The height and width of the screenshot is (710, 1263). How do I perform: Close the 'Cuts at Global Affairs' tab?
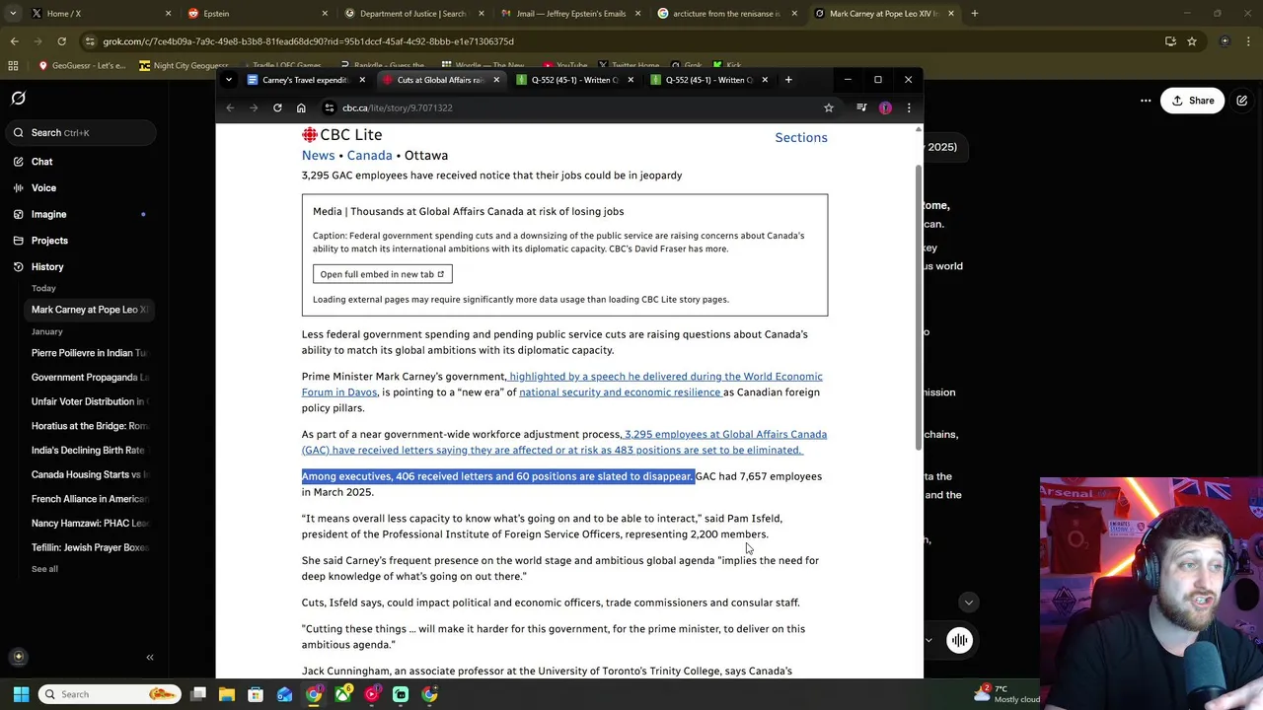pyautogui.click(x=496, y=80)
